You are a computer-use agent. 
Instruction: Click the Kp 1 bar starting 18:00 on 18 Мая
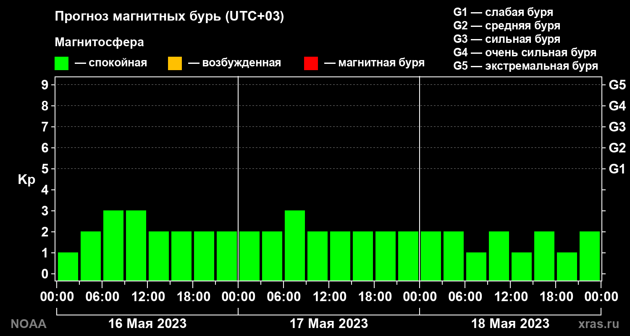point(567,266)
